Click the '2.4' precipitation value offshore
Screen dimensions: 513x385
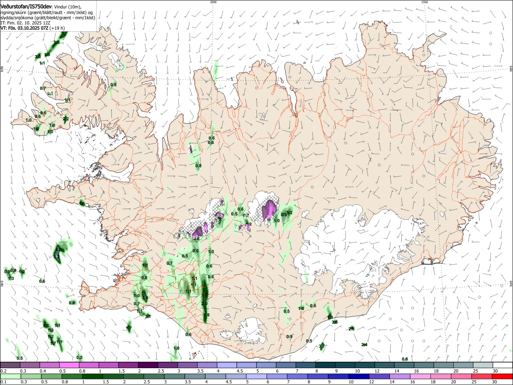(x=364, y=344)
